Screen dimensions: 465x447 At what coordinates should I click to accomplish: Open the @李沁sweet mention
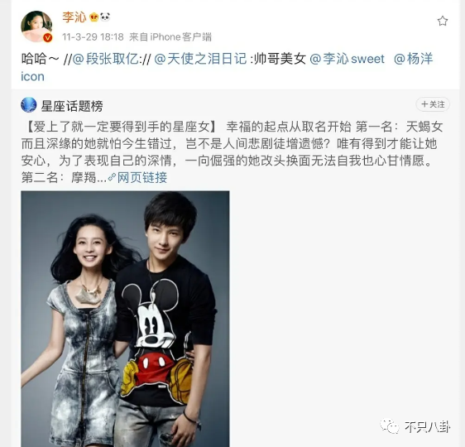(347, 59)
